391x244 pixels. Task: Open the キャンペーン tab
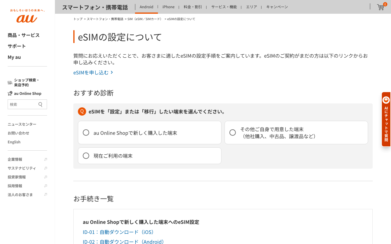(x=277, y=7)
